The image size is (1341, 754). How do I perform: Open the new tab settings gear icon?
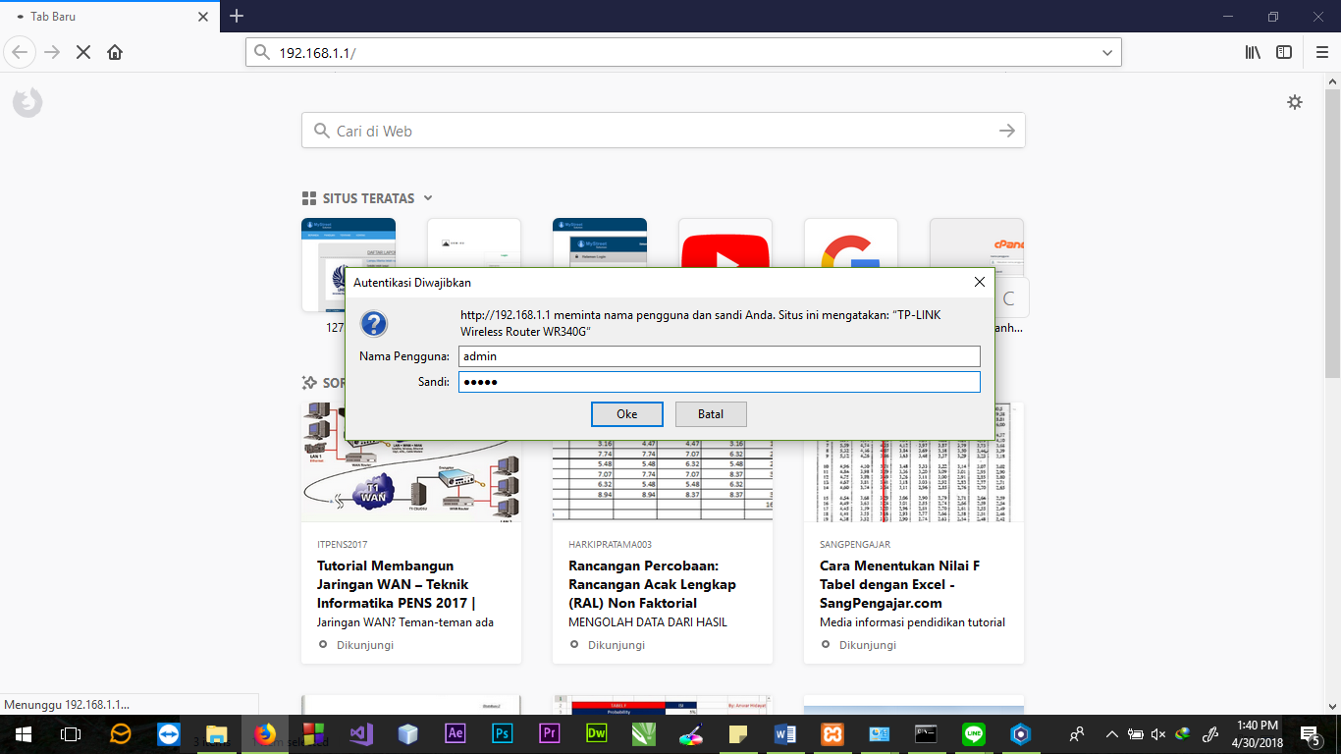pyautogui.click(x=1295, y=101)
